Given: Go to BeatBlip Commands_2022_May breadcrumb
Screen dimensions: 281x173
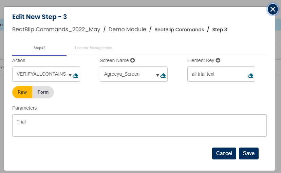Looking at the screenshot, I should [x=56, y=30].
